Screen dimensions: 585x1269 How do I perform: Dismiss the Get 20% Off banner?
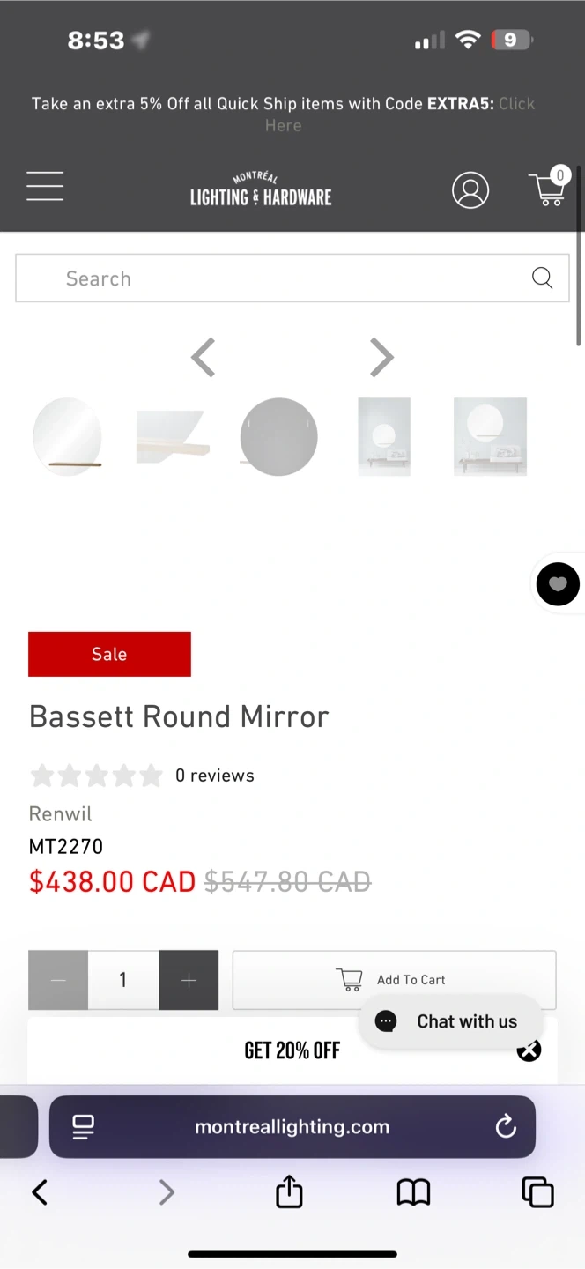[x=529, y=1050]
